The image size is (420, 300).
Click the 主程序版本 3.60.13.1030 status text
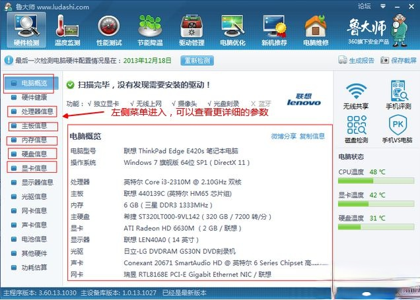coord(40,293)
